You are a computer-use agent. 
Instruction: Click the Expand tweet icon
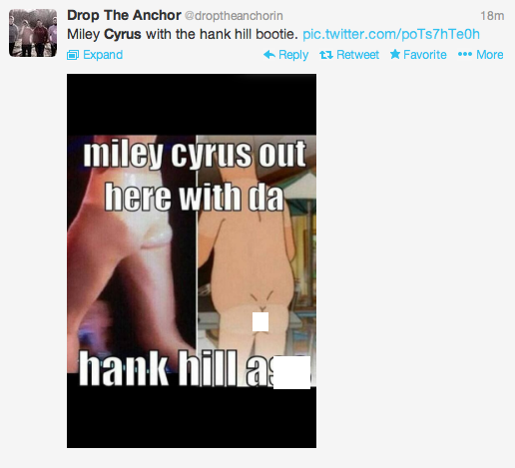[73, 55]
